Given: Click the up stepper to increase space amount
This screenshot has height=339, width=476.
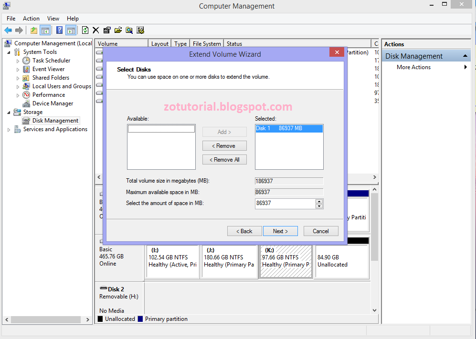Looking at the screenshot, I should click(319, 201).
